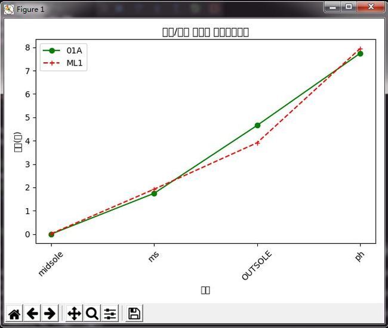
Task: Click the Figure 1 title bar text
Action: pos(30,10)
